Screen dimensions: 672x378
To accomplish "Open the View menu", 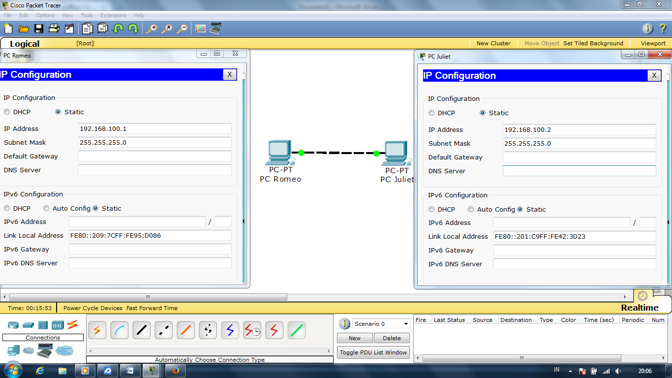I will 67,15.
